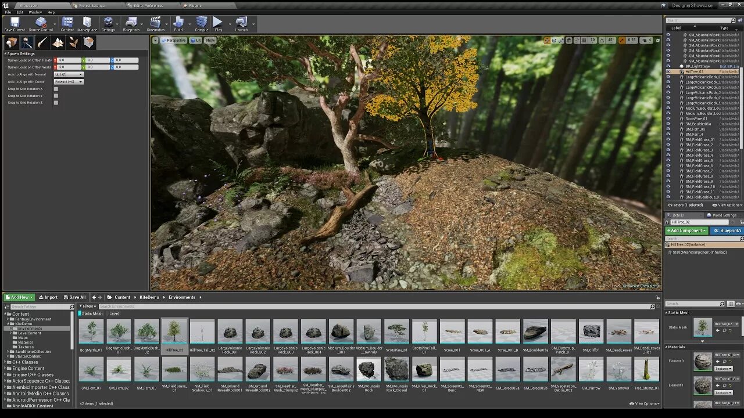Select the Paint mode brush icon
The width and height of the screenshot is (744, 418).
(x=42, y=42)
